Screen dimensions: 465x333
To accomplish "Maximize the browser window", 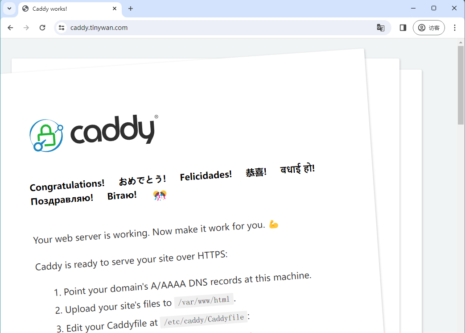I will tap(433, 8).
